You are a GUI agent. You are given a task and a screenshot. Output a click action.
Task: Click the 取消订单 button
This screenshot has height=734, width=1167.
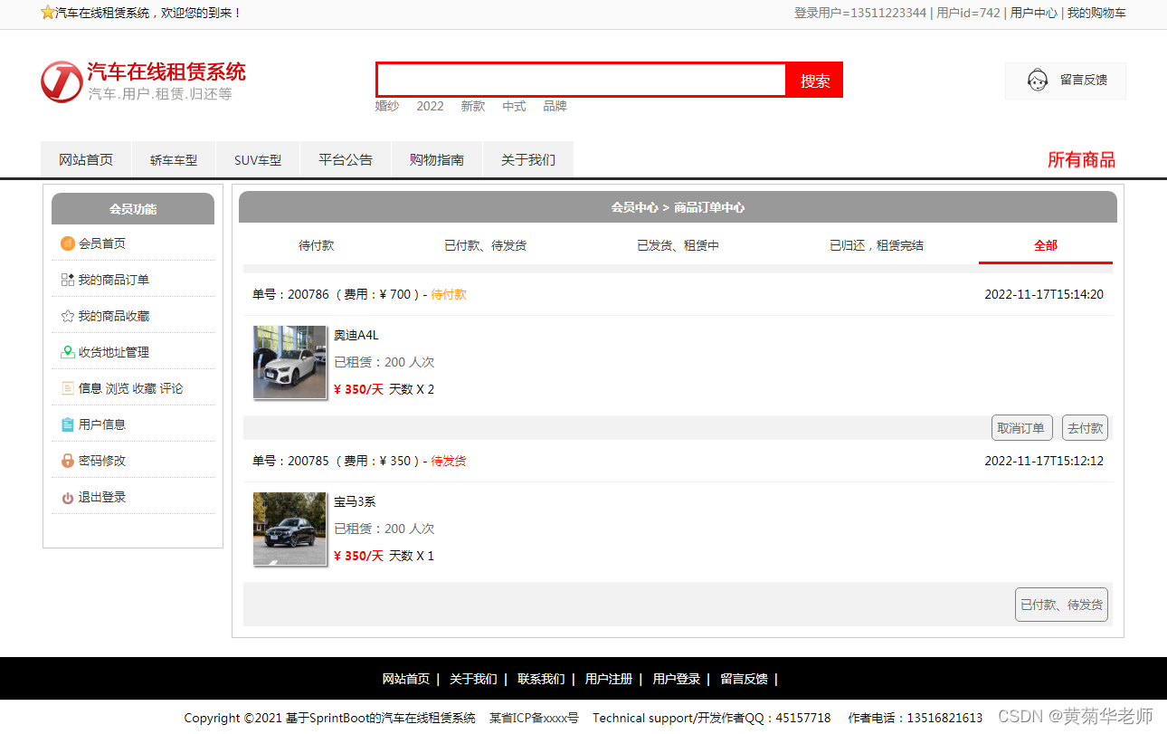(1021, 427)
